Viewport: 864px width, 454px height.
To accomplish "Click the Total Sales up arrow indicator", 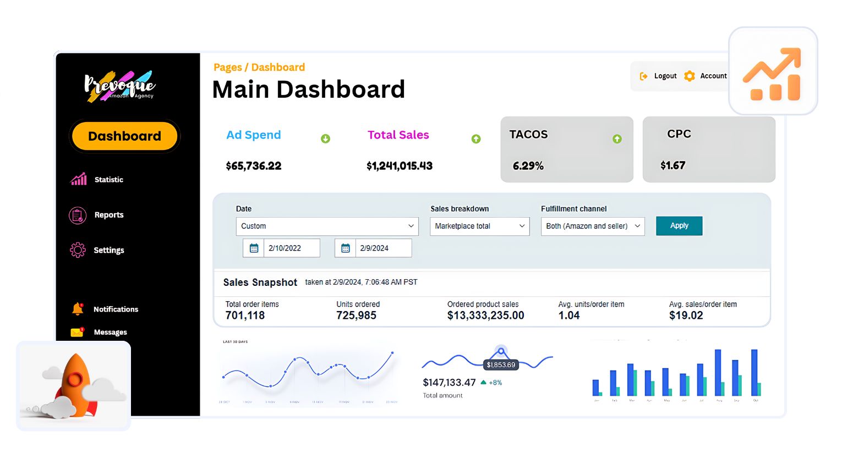I will (476, 139).
